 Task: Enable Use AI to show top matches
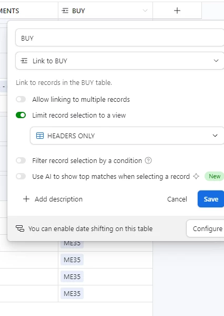point(21,176)
